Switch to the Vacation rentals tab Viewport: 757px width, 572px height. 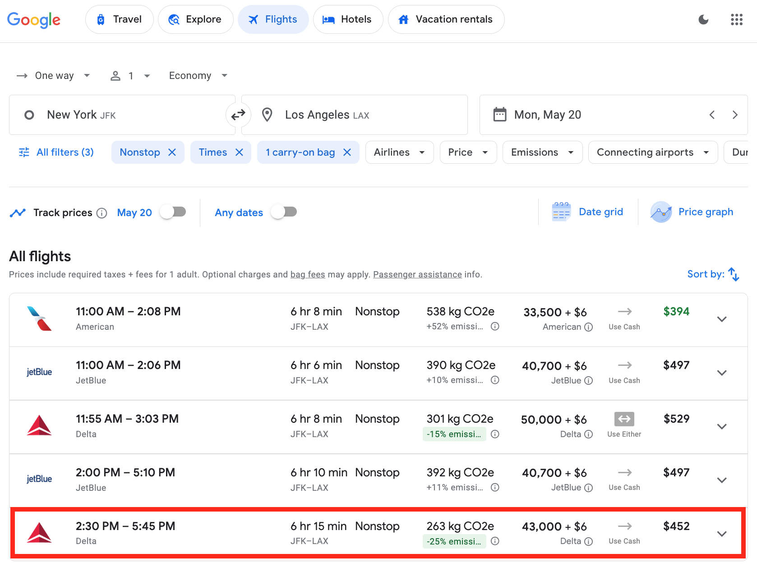click(446, 19)
